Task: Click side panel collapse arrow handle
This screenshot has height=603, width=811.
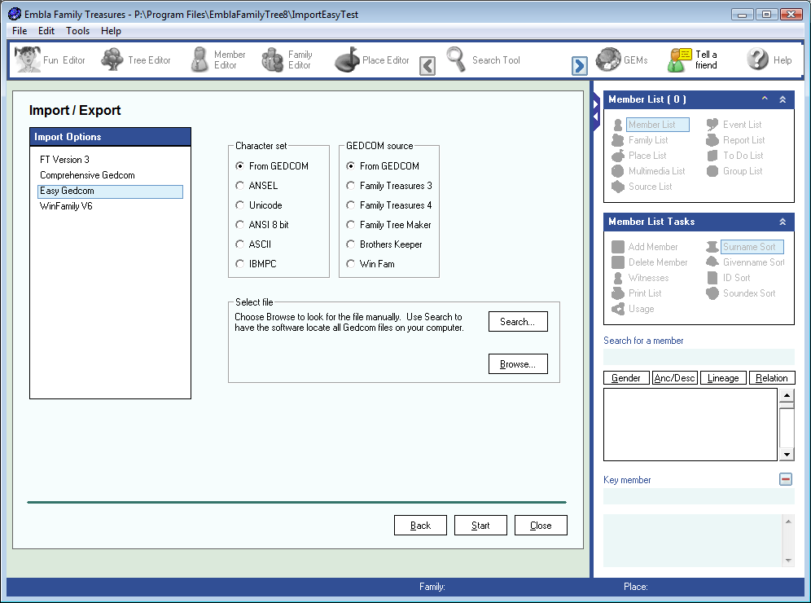Action: 596,111
